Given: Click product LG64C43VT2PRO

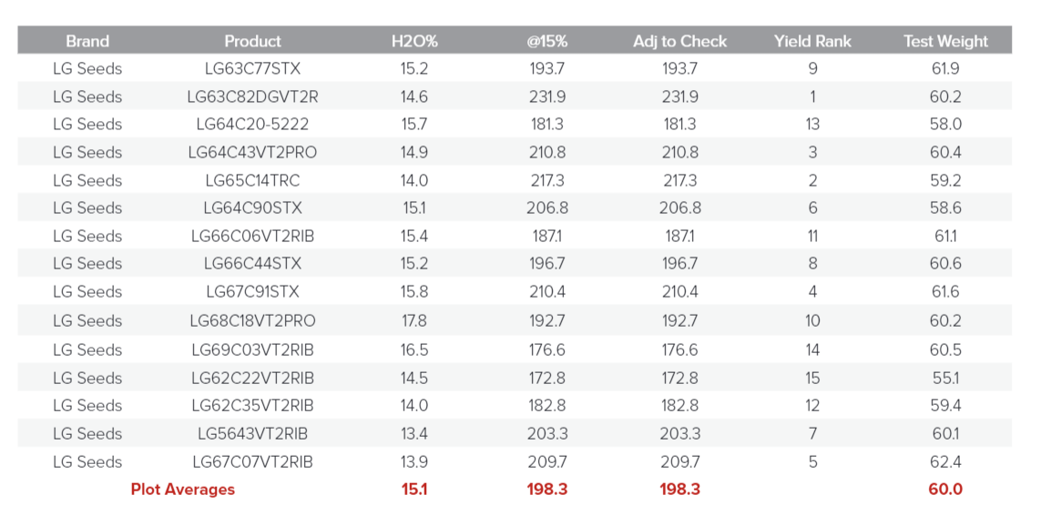Looking at the screenshot, I should click(252, 152).
